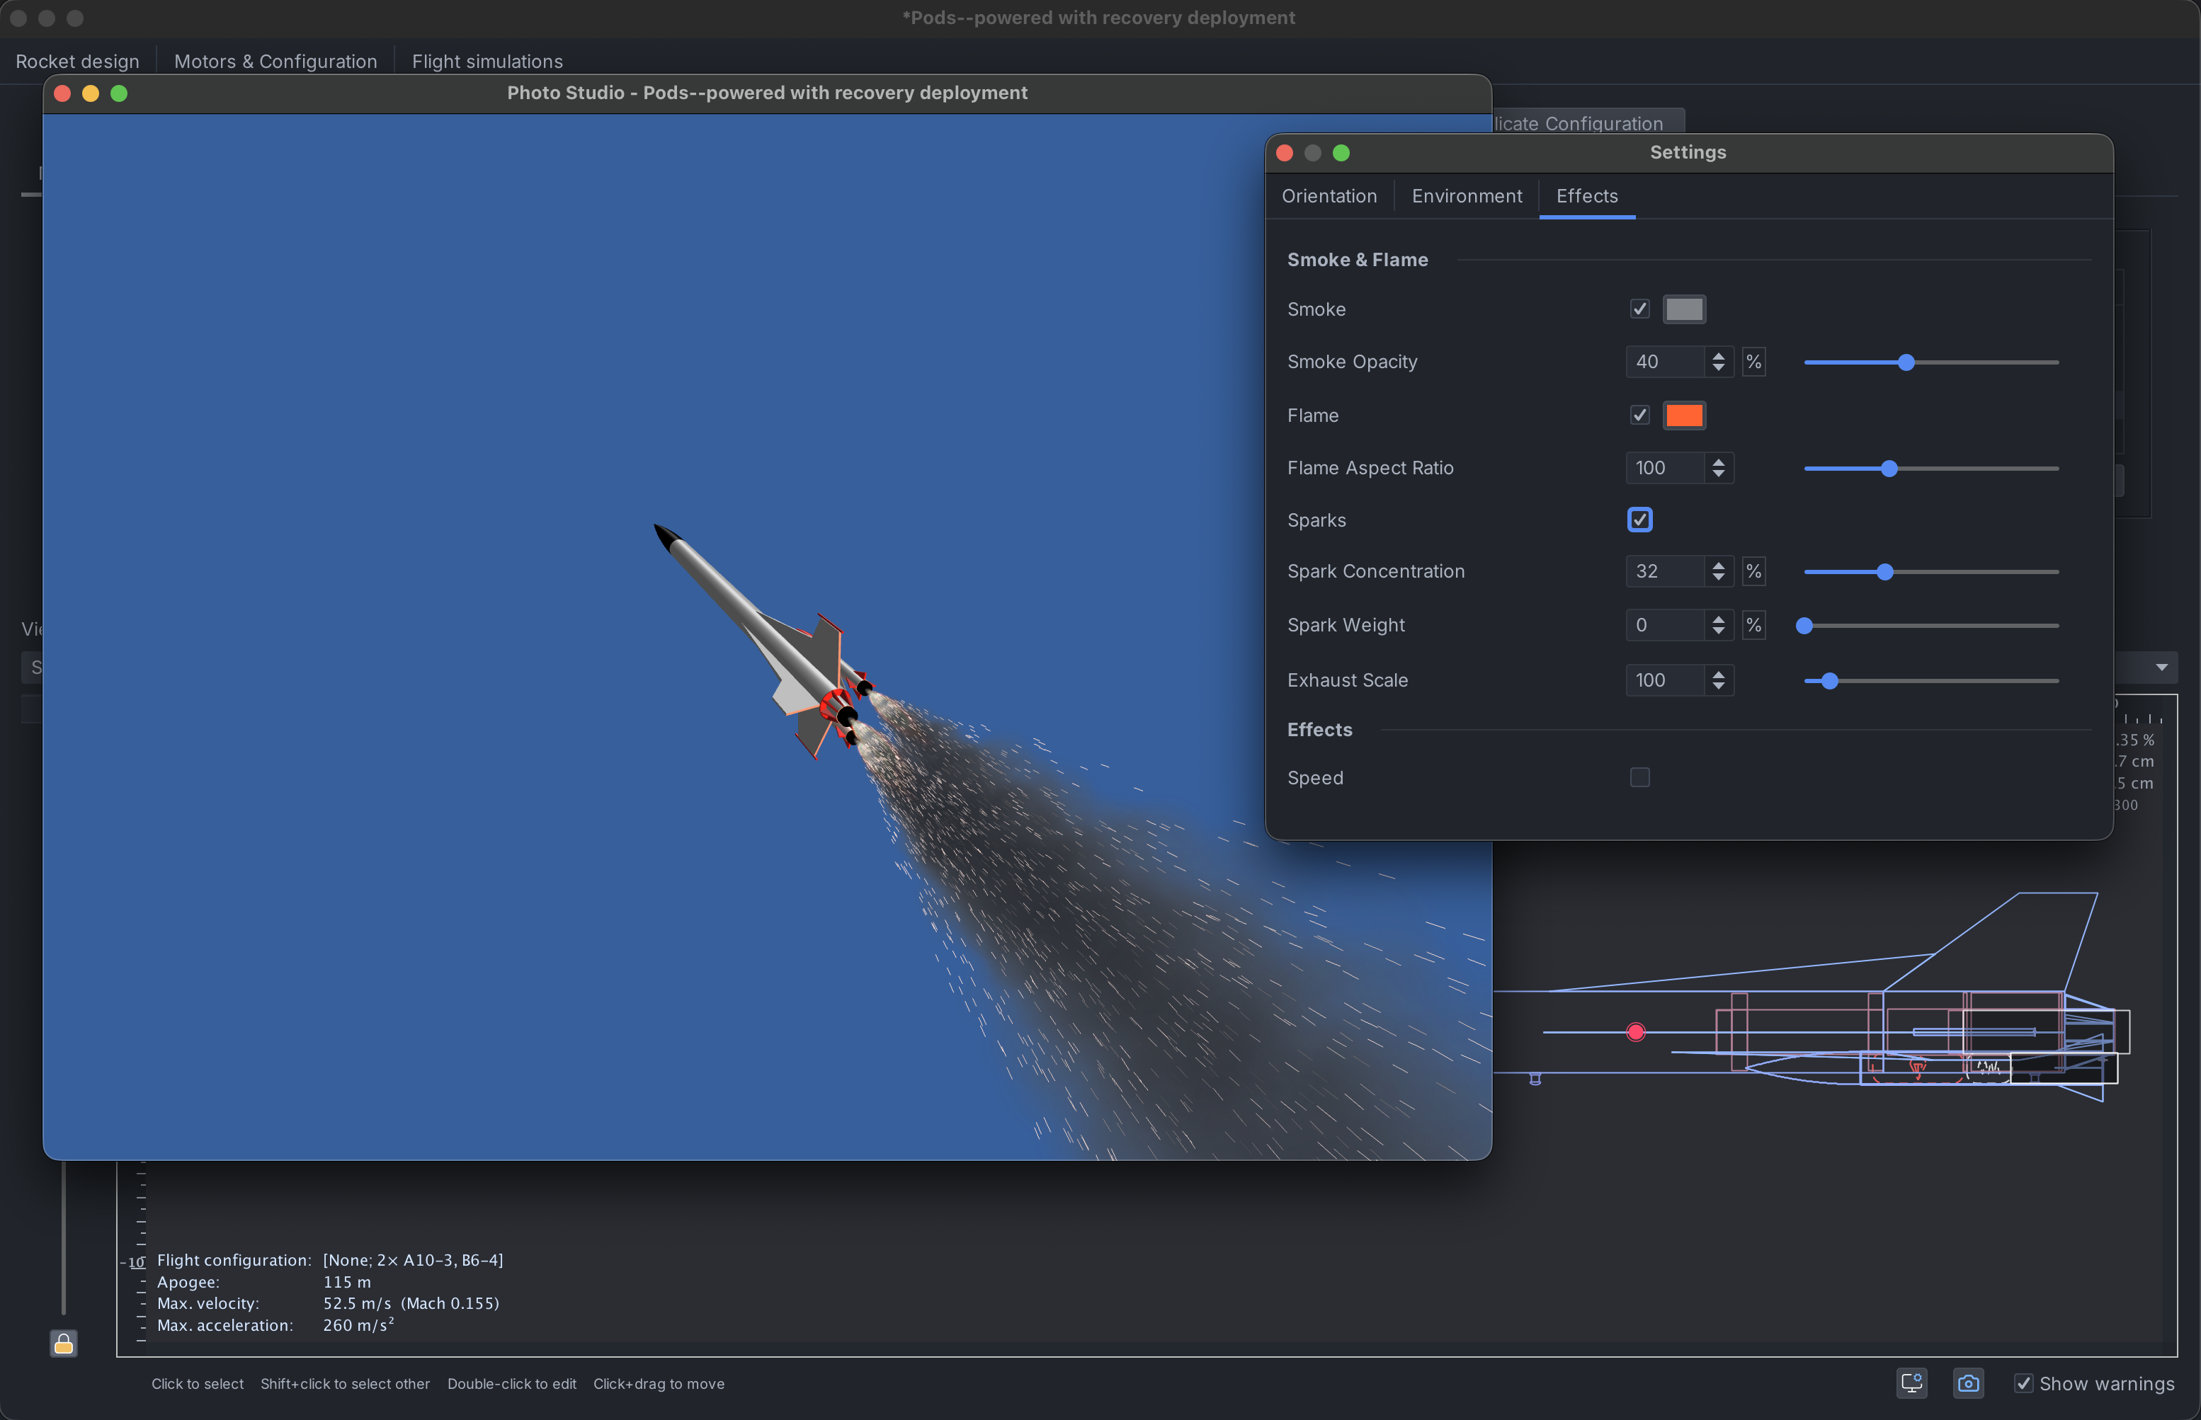Screen dimensions: 2201x1420
Task: Disable the Sparks checkbox
Action: click(1639, 520)
